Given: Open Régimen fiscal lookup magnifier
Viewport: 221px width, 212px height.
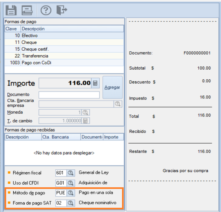Looking at the screenshot, I should pos(71,173).
